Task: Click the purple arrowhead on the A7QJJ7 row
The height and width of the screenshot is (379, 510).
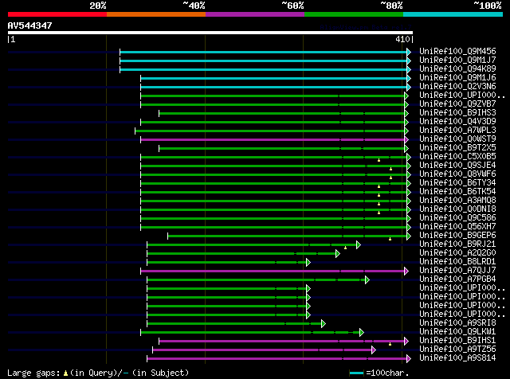Action: coord(406,271)
